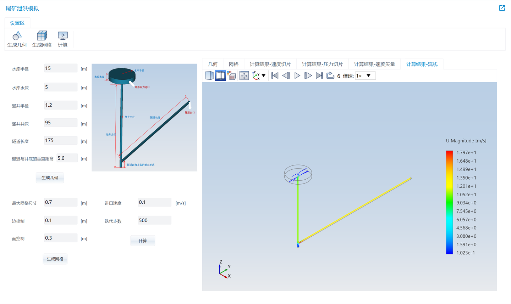Click the reservoir disc in the 3D view

(298, 174)
